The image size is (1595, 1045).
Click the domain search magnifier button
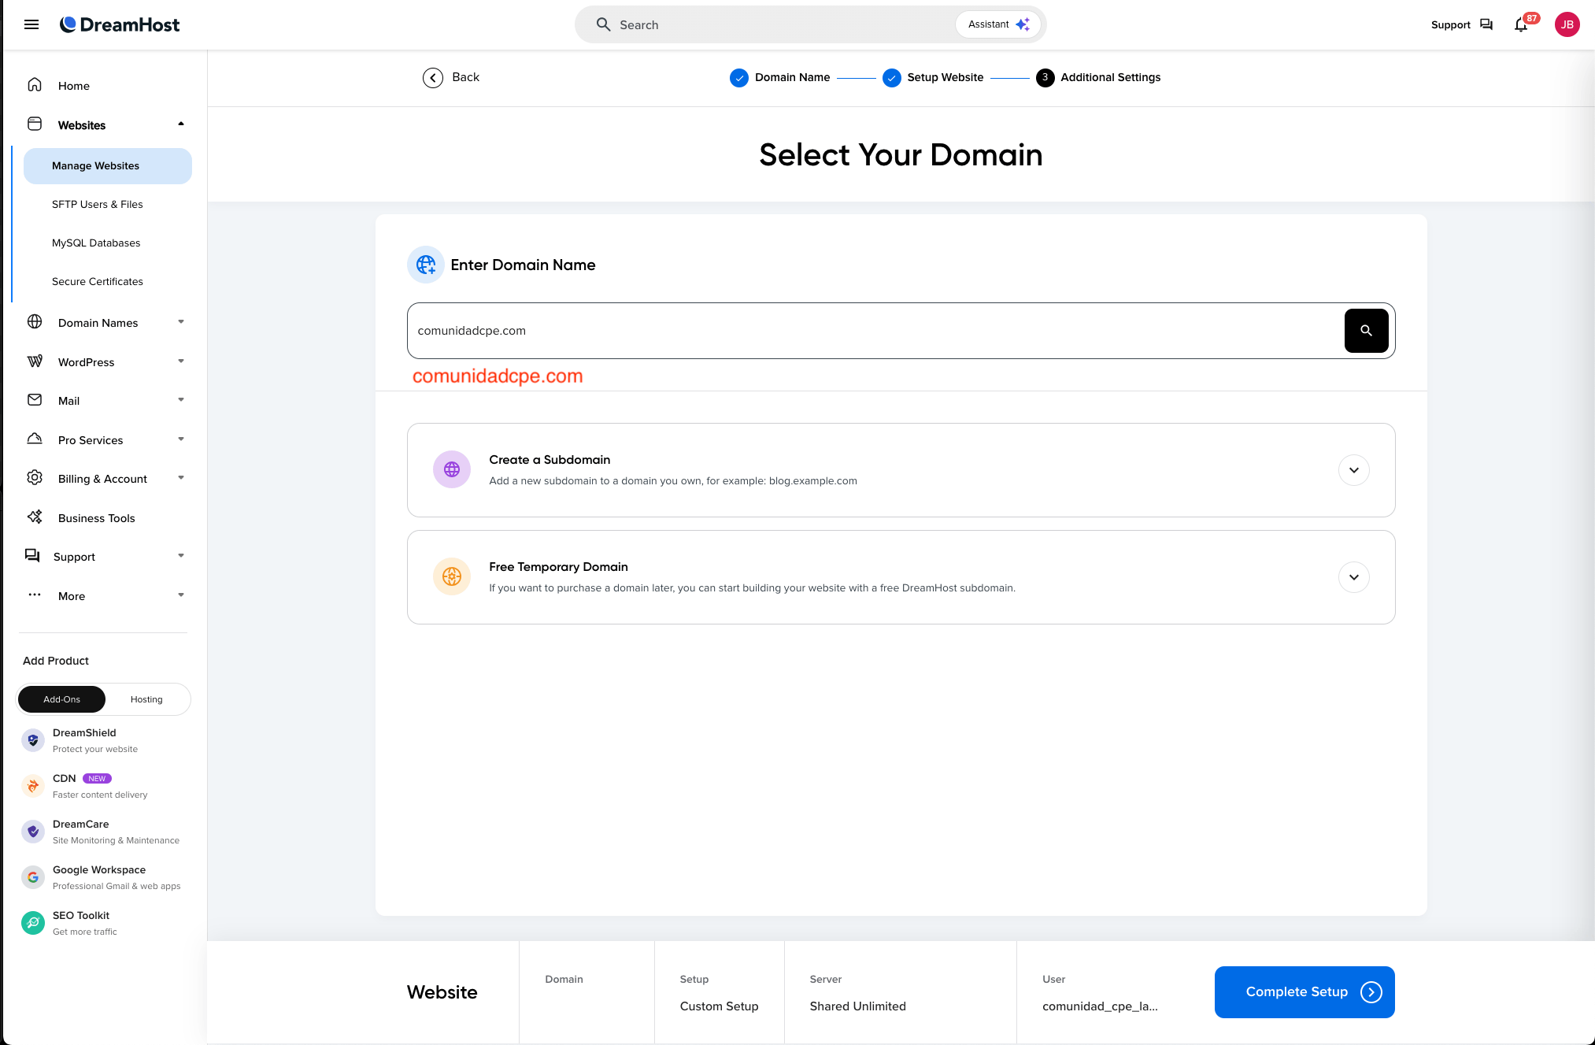[x=1366, y=331]
